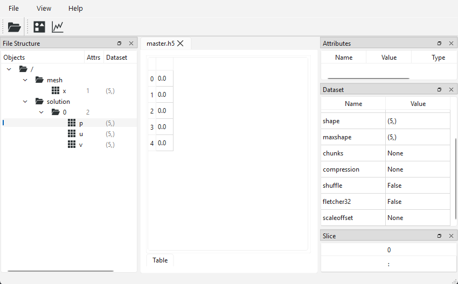Click the folder icon of group 0
This screenshot has height=284, width=458.
55,112
